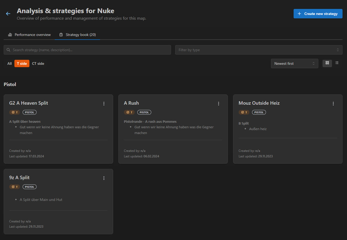This screenshot has height=240, width=347.
Task: Enable the CT side filter
Action: (38, 63)
